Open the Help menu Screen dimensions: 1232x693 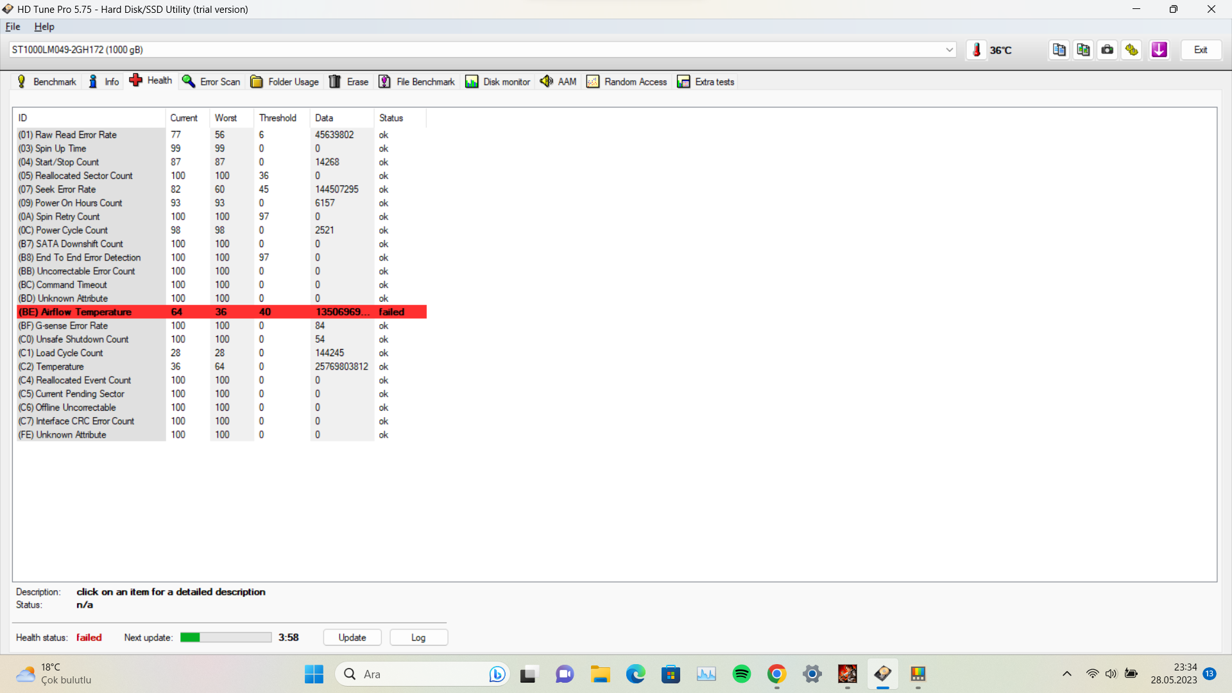pos(44,27)
